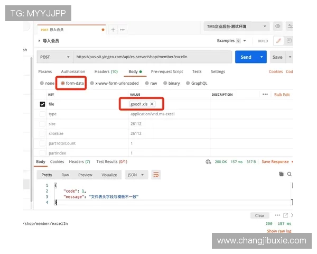
Task: Open the column options ellipsis beside Description
Action: point(265,94)
